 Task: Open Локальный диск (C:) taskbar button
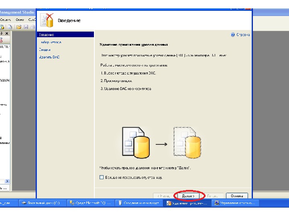click(x=43, y=203)
